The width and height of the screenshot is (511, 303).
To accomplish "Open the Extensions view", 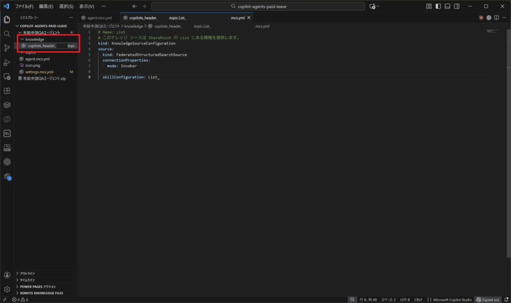I will point(7,91).
